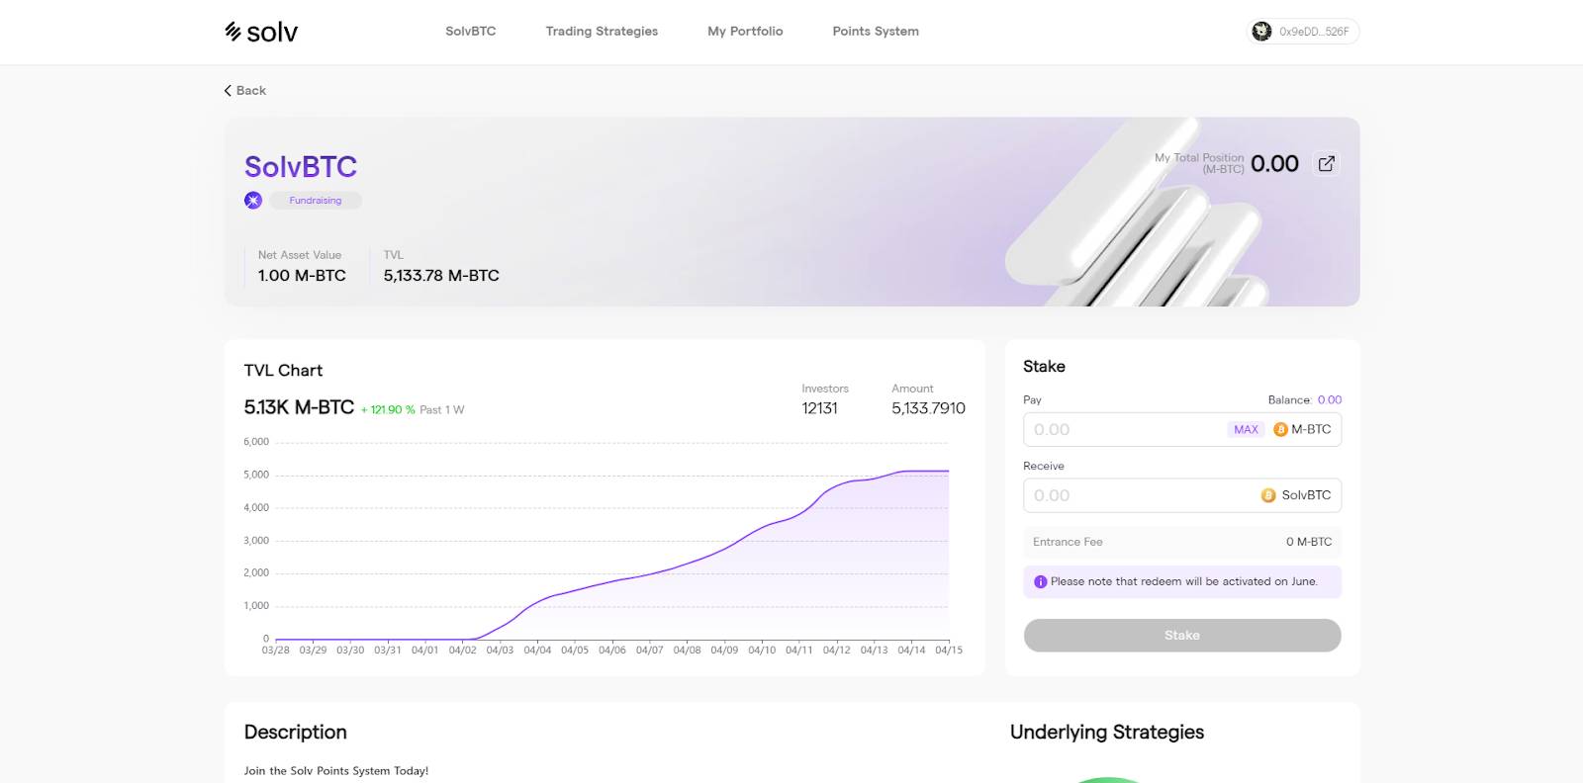The width and height of the screenshot is (1583, 783).
Task: Click the My Total Position 0.00 value
Action: (1274, 164)
